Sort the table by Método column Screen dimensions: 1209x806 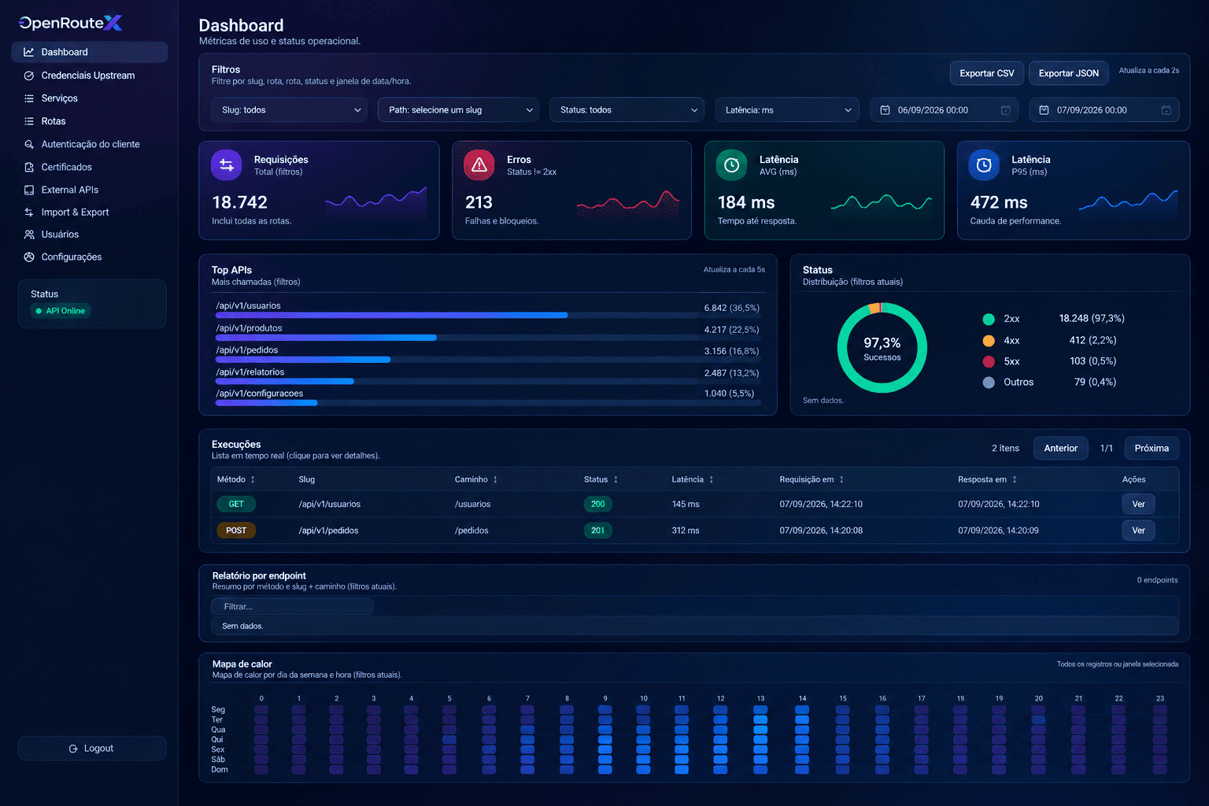[x=236, y=479]
